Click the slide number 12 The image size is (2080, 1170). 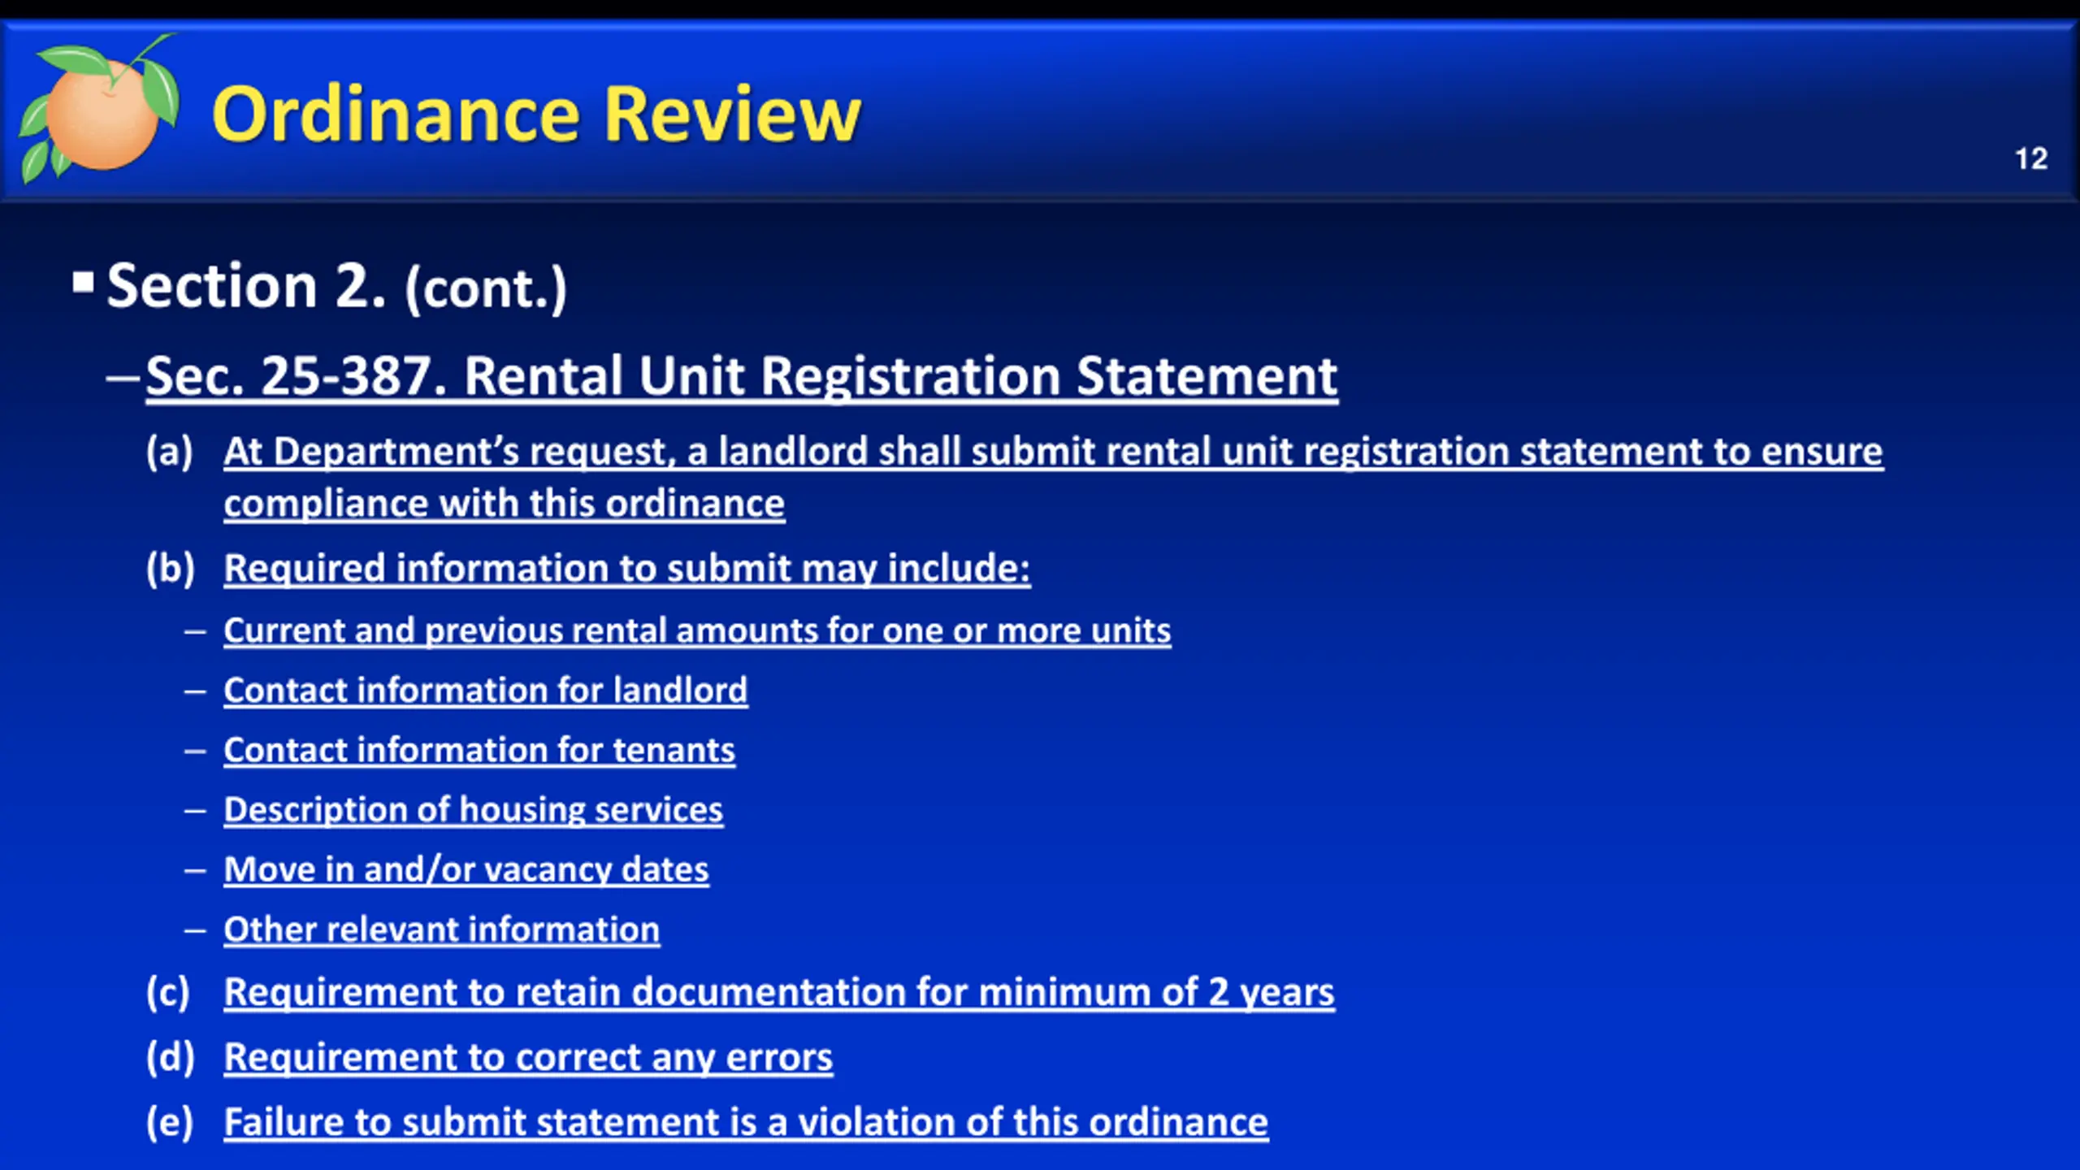click(x=2030, y=158)
